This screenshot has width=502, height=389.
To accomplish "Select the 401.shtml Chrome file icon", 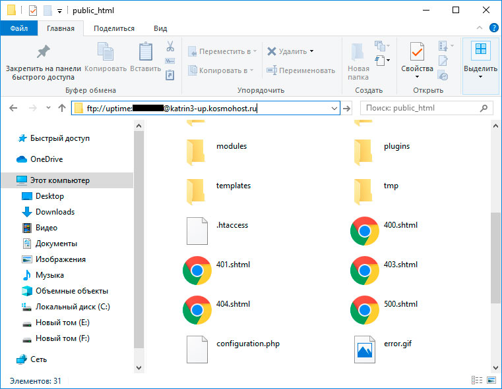I will [x=197, y=271].
